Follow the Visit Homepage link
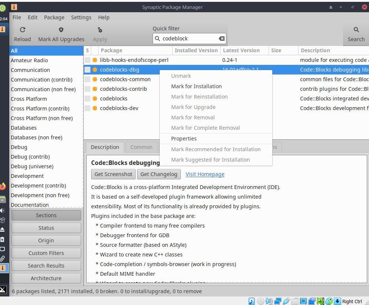 pos(205,174)
